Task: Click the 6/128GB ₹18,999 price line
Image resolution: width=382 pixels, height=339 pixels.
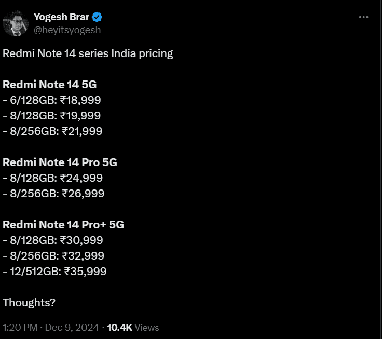Action: click(52, 100)
